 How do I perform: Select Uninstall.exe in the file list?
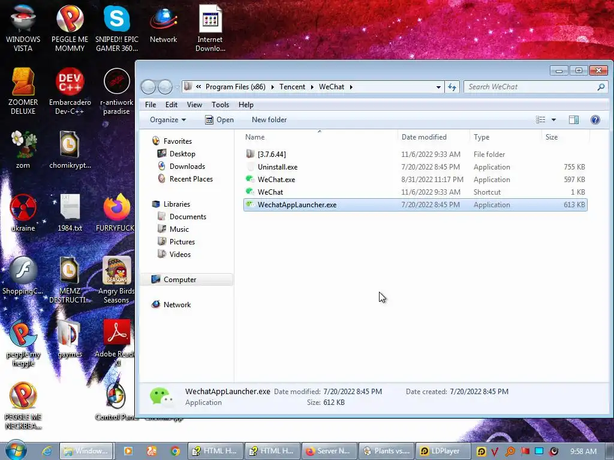[x=415, y=167]
